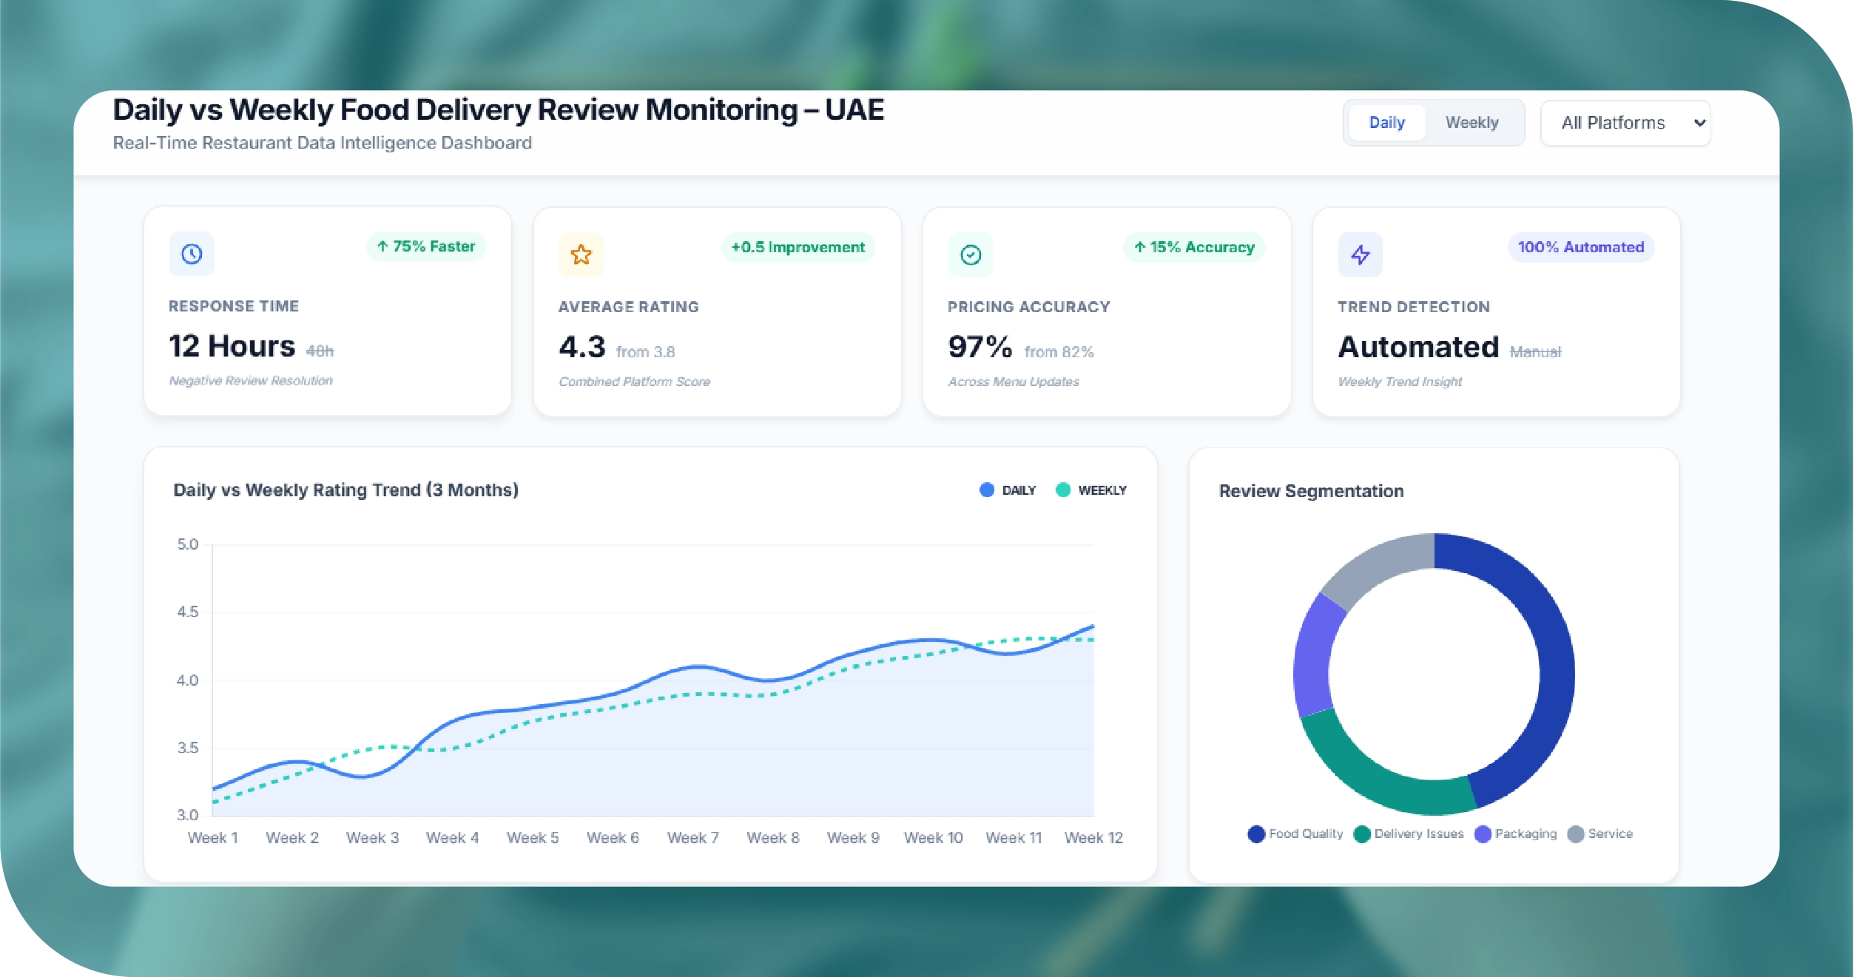The height and width of the screenshot is (977, 1854).
Task: Click the Week 12 point on rating chart
Action: [x=1093, y=627]
